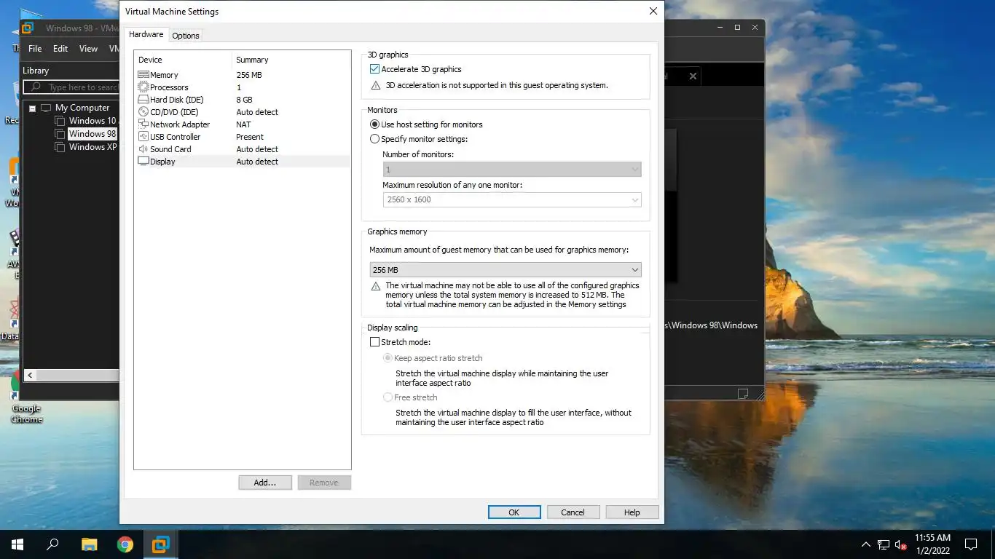Screen dimensions: 995x559
Task: Open Google Chrome from the taskbar
Action: (x=125, y=544)
